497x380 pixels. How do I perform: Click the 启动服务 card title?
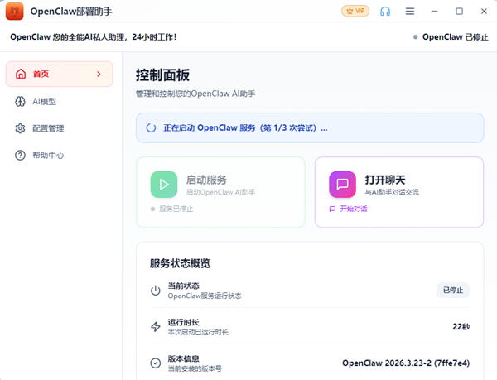[x=206, y=180]
